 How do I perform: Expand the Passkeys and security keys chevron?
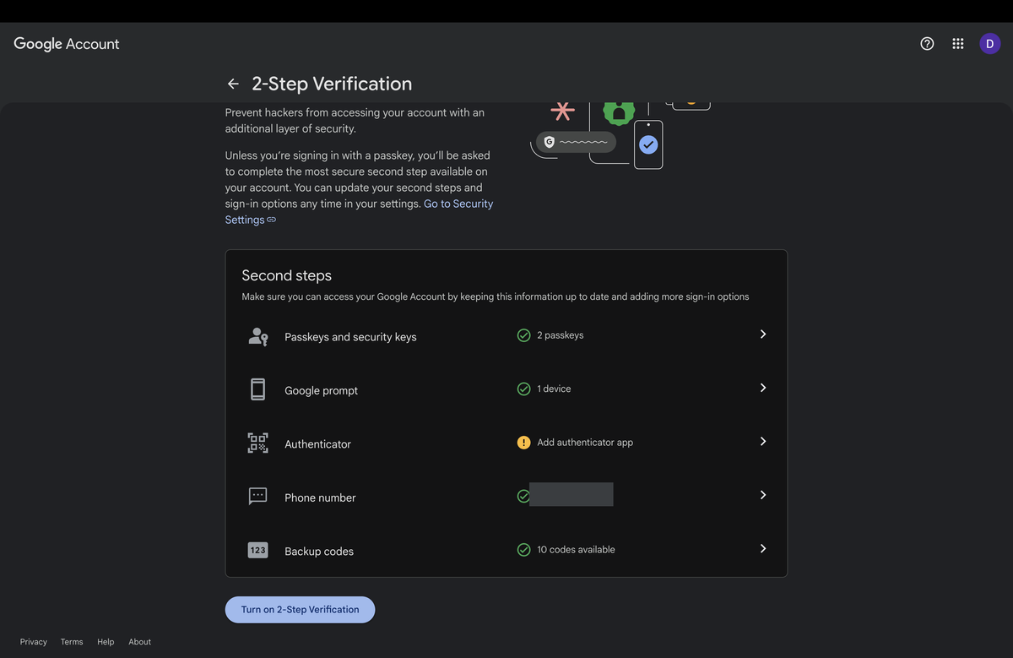point(762,334)
